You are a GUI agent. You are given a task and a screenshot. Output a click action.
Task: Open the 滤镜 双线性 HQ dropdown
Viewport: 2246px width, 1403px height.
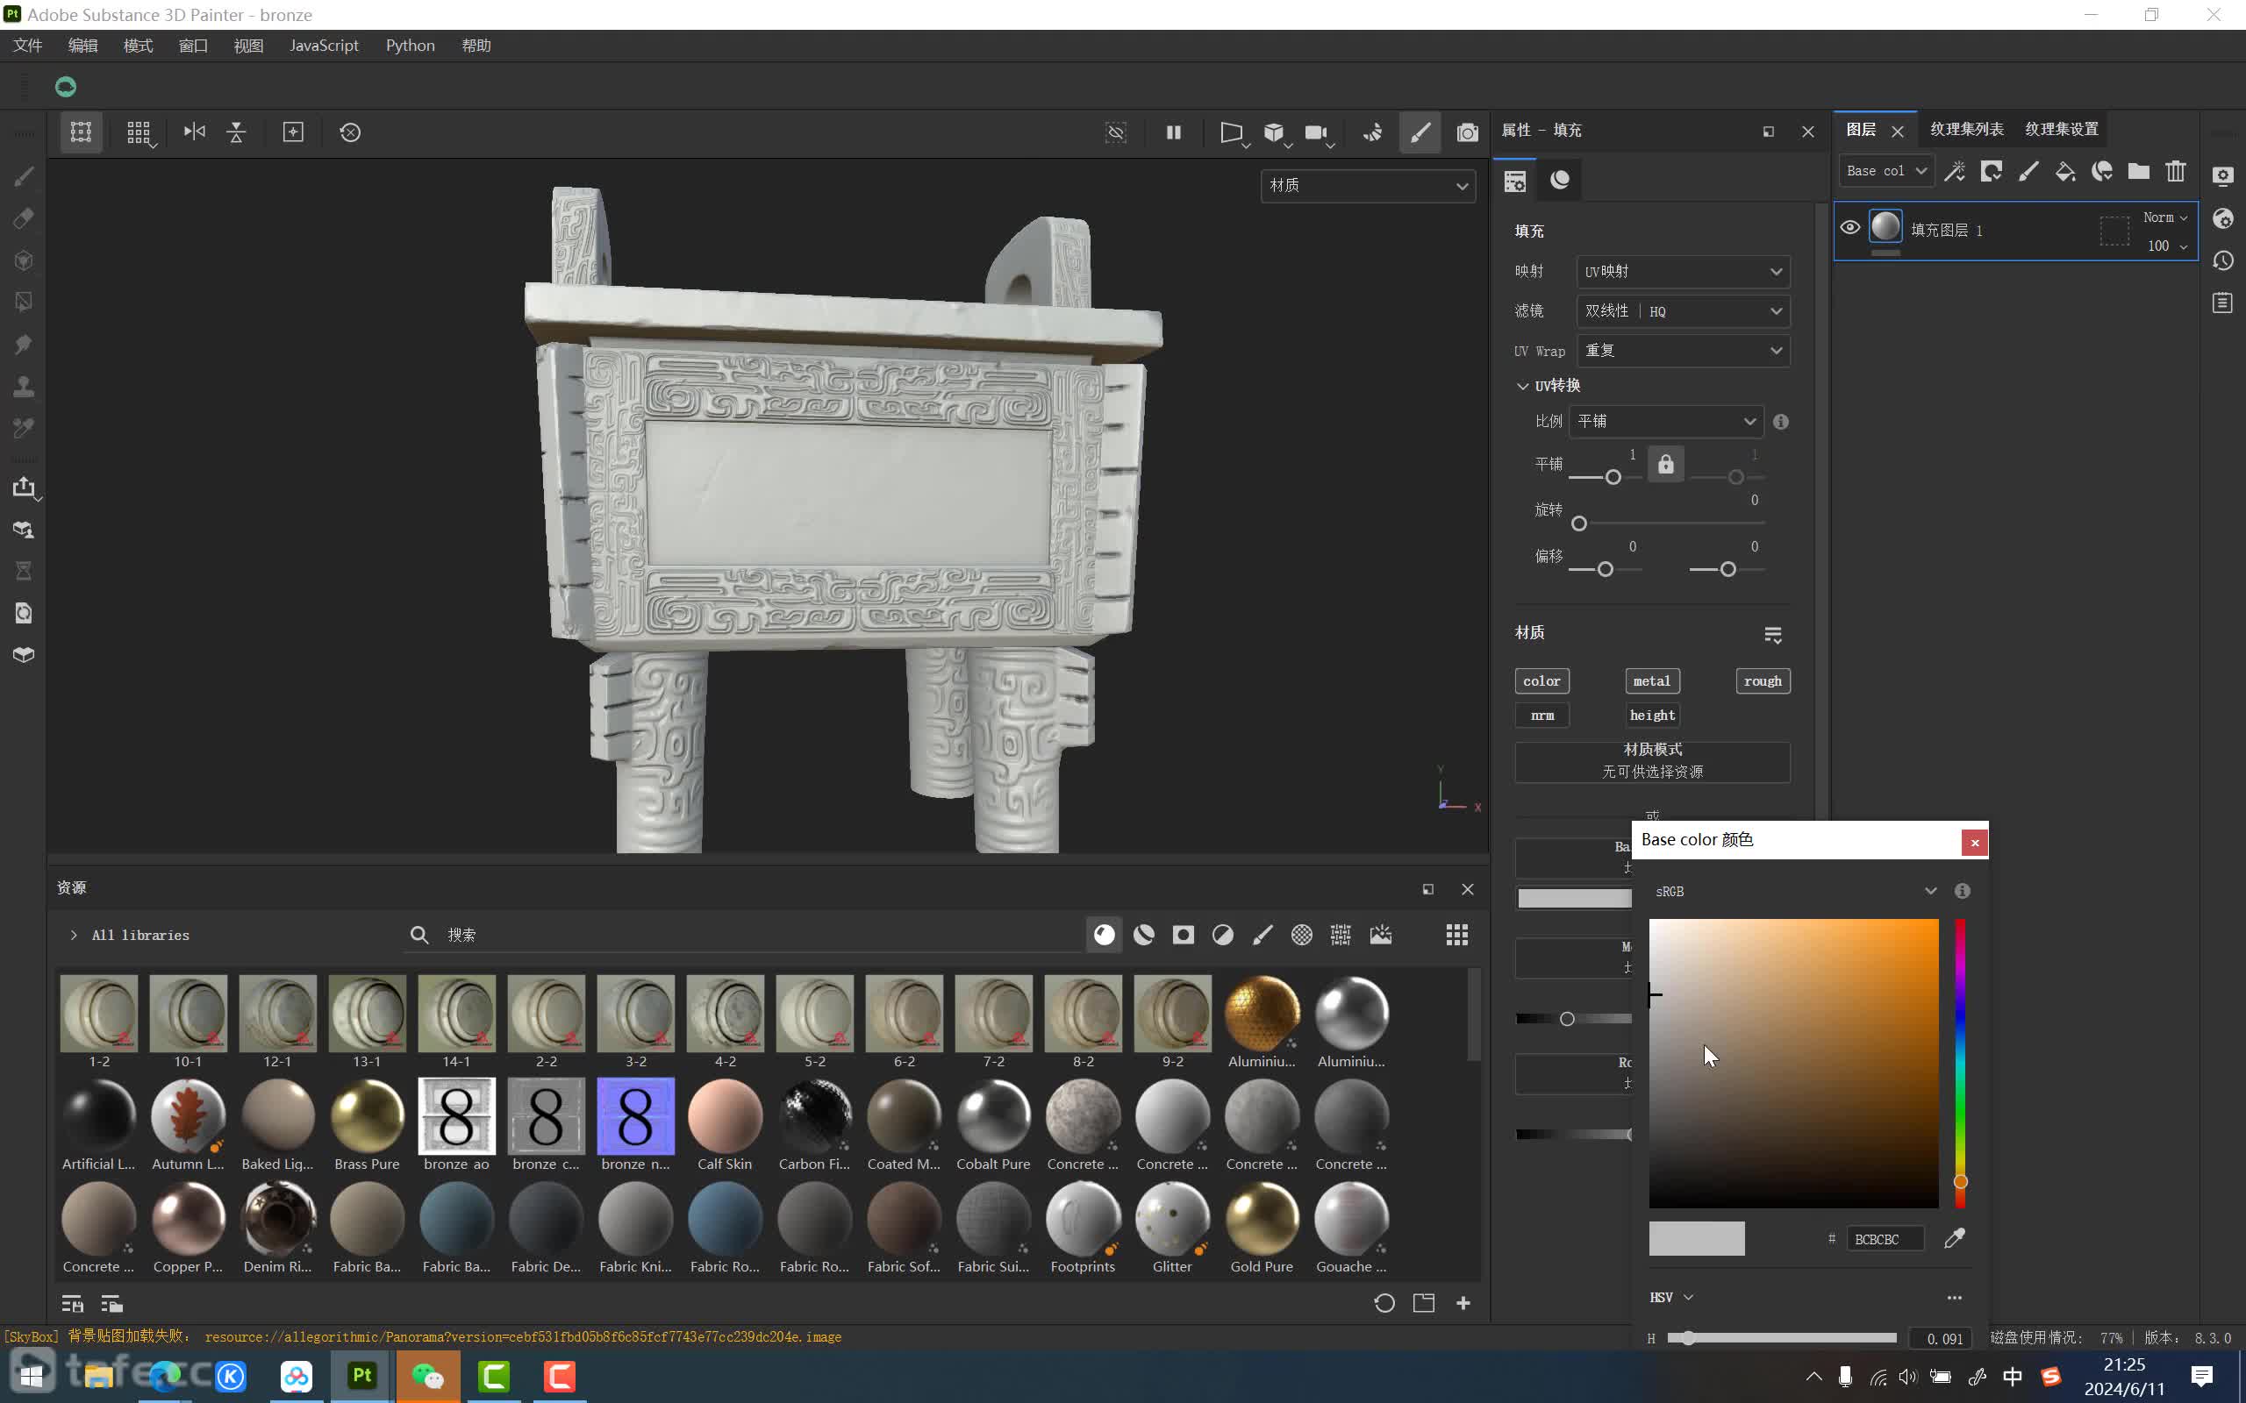coord(1683,310)
